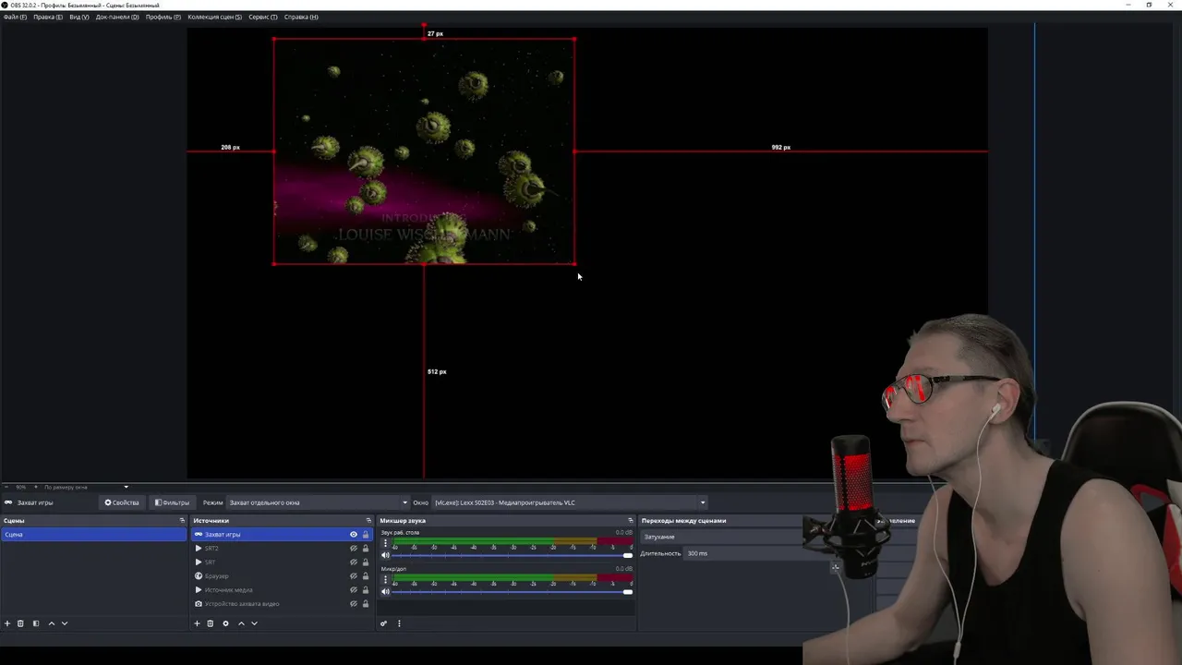
Task: Click the Длительность label
Action: pos(660,553)
